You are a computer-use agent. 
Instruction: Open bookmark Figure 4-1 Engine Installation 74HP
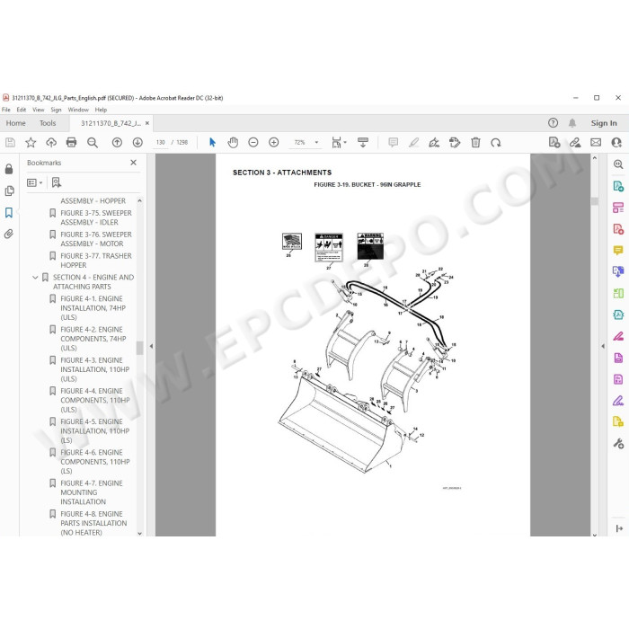click(93, 308)
